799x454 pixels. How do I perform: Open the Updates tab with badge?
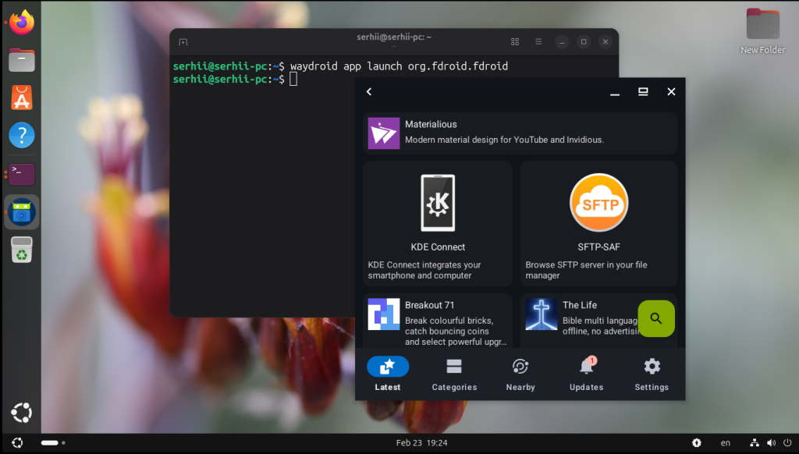(x=586, y=374)
